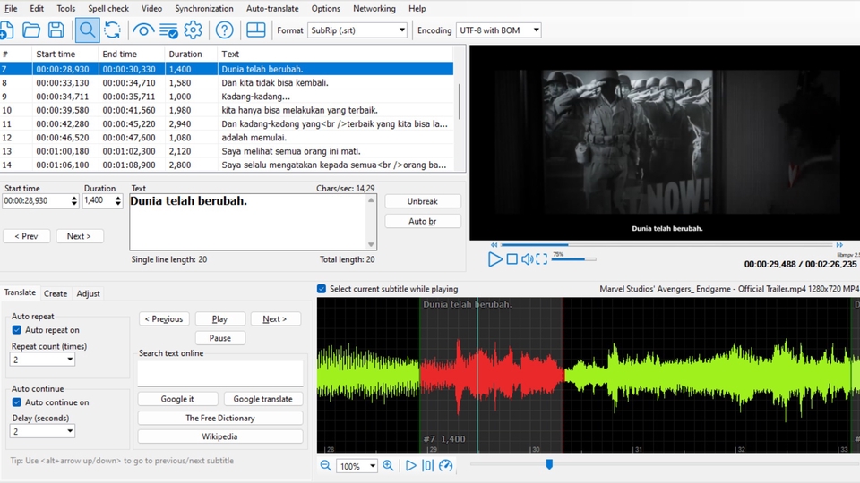Click waveform play selection icon
This screenshot has width=860, height=483.
(411, 465)
